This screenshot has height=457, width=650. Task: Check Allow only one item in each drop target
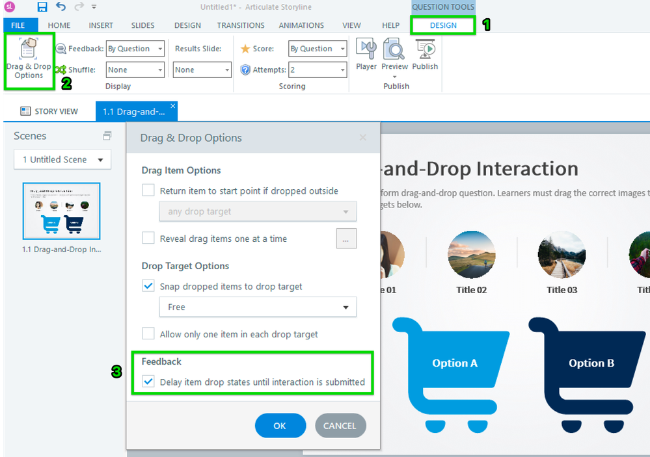(x=148, y=333)
